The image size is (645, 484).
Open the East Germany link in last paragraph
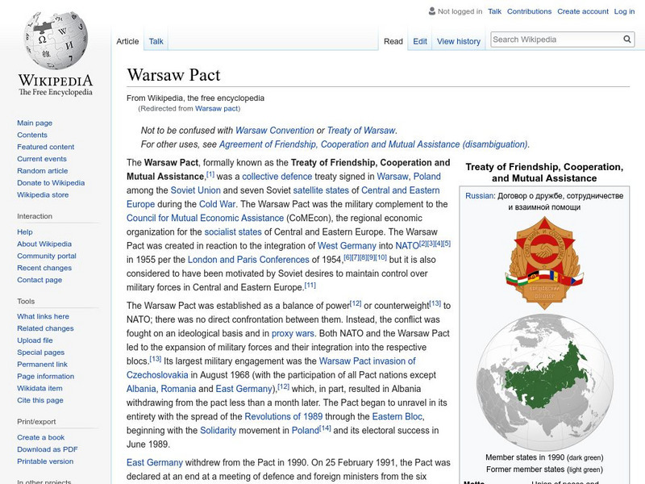coord(155,462)
